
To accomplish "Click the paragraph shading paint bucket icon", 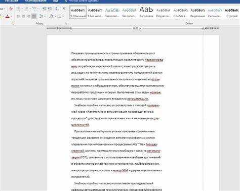I will coord(51,16).
